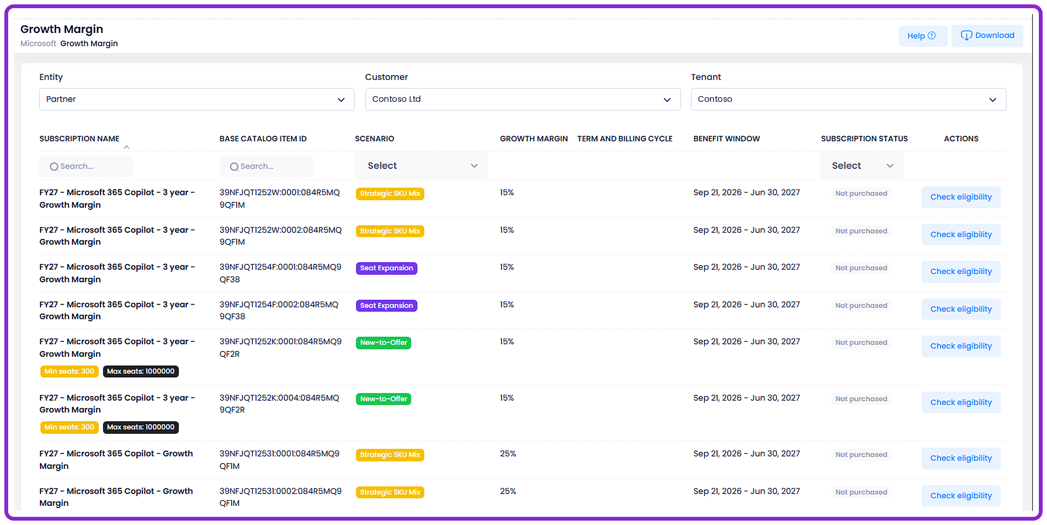1047x525 pixels.
Task: Click 15% margin in 39NFJQT1252W:0001 row
Action: click(x=507, y=193)
